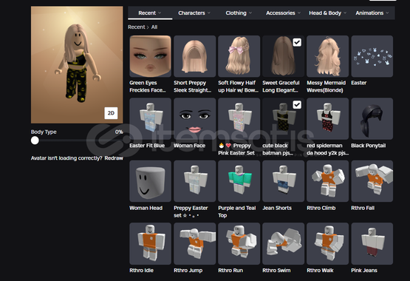Open the Clothing dropdown menu

tap(239, 13)
